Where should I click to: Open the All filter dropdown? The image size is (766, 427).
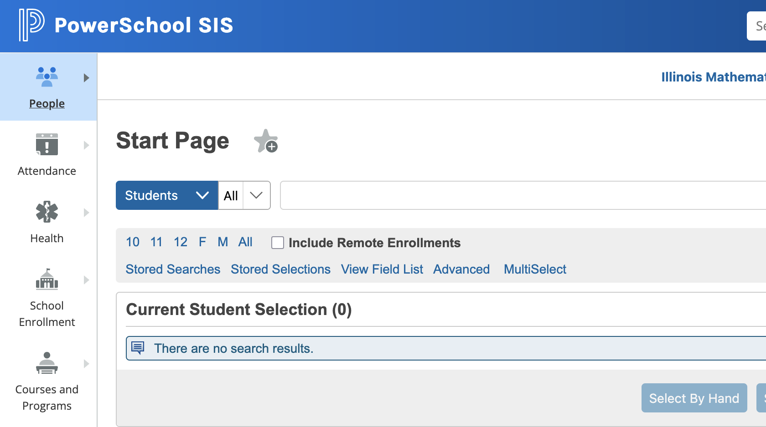coord(244,195)
